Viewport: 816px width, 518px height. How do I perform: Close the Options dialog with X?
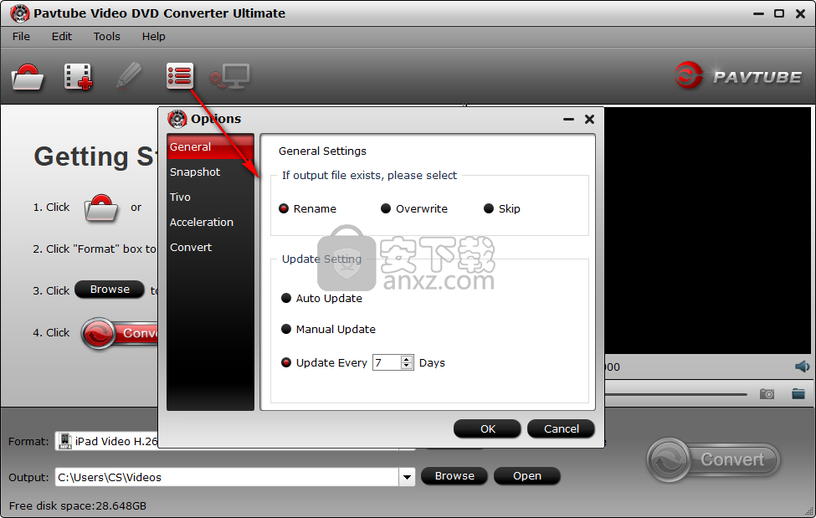[x=589, y=119]
